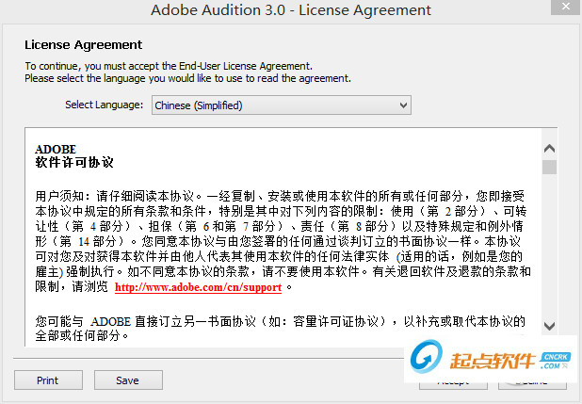Click the Adobe Audition 3.0 title bar

[290, 10]
